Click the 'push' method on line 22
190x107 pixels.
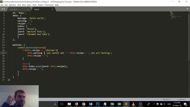(x=38, y=66)
